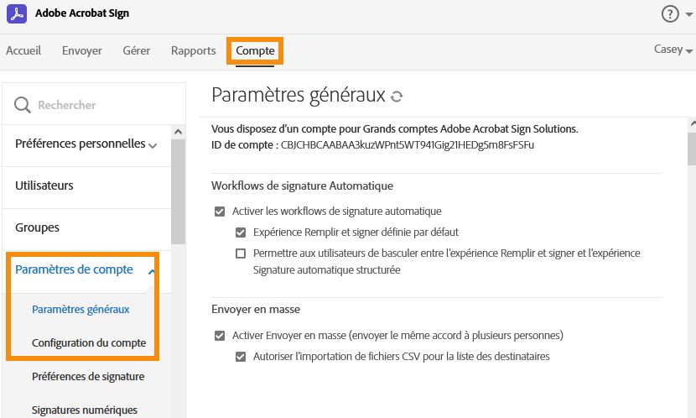Select the Compte tab

255,50
